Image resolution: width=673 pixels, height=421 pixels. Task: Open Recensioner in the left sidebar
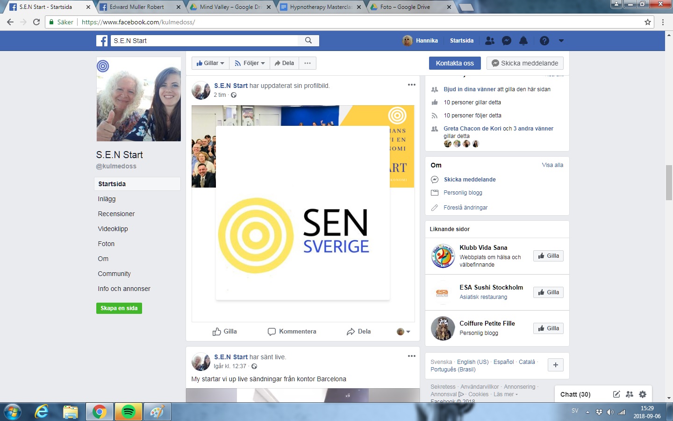point(116,214)
